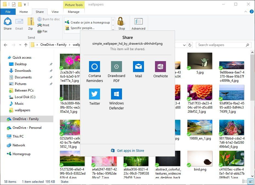Stop sharing with the lock icon
This screenshot has height=185, width=255.
121,23
